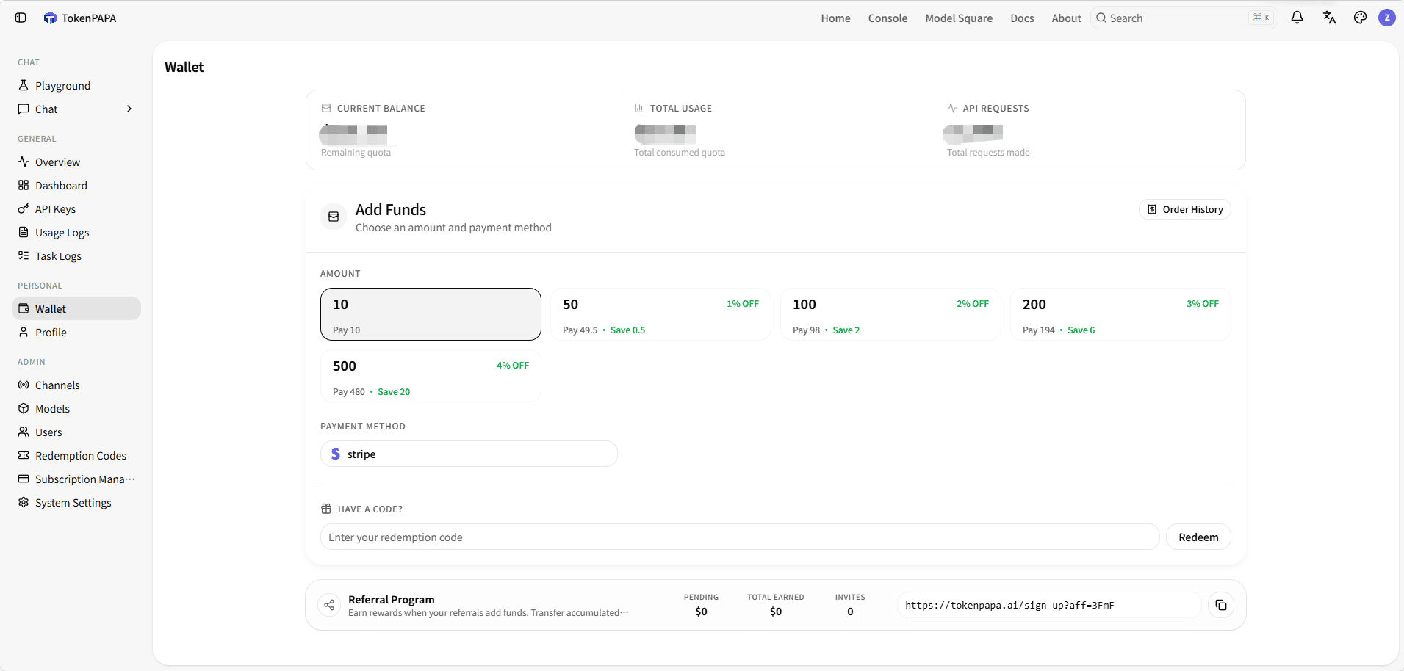Select the 50 amount option
The width and height of the screenshot is (1404, 671).
(660, 314)
